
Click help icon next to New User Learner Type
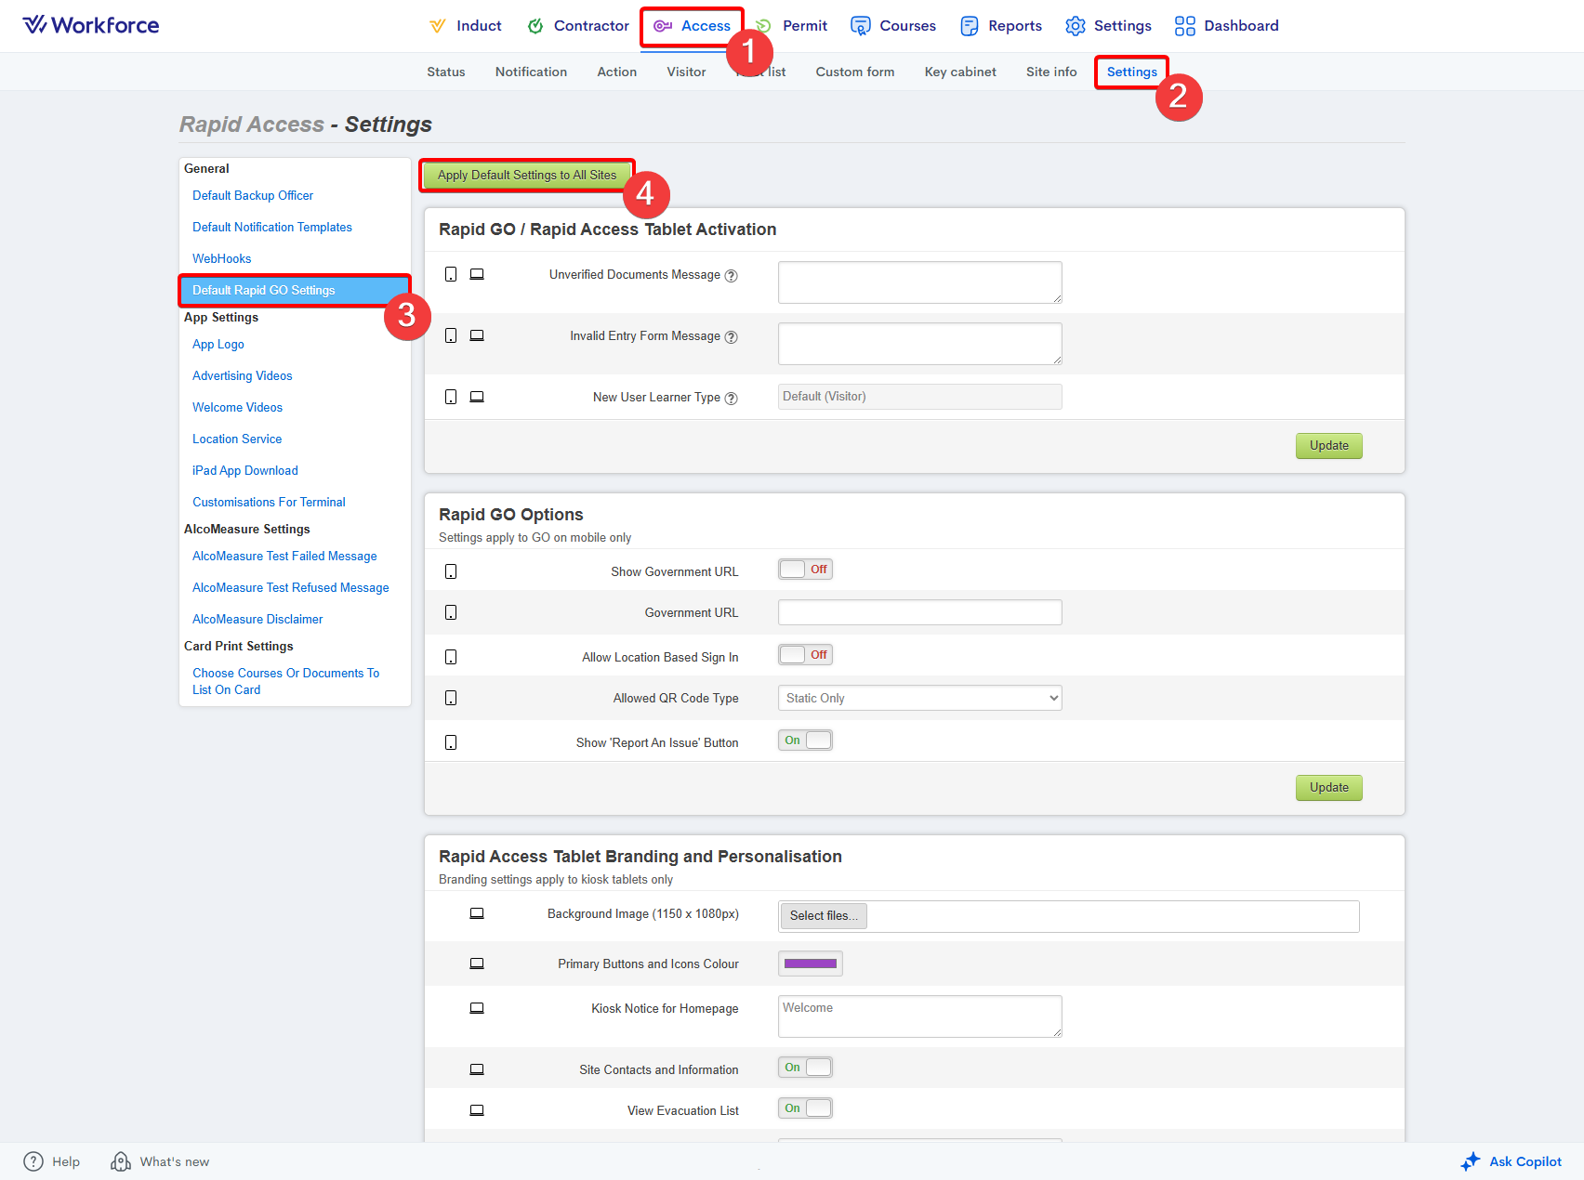[x=732, y=399]
